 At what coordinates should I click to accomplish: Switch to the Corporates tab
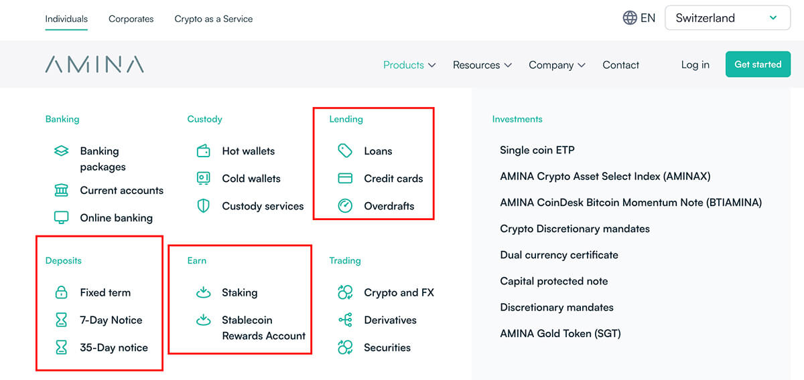coord(131,19)
